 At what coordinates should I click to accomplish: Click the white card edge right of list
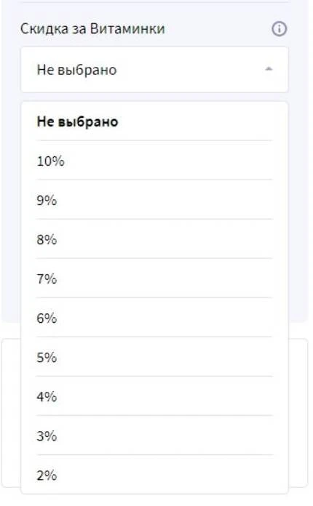pyautogui.click(x=298, y=413)
